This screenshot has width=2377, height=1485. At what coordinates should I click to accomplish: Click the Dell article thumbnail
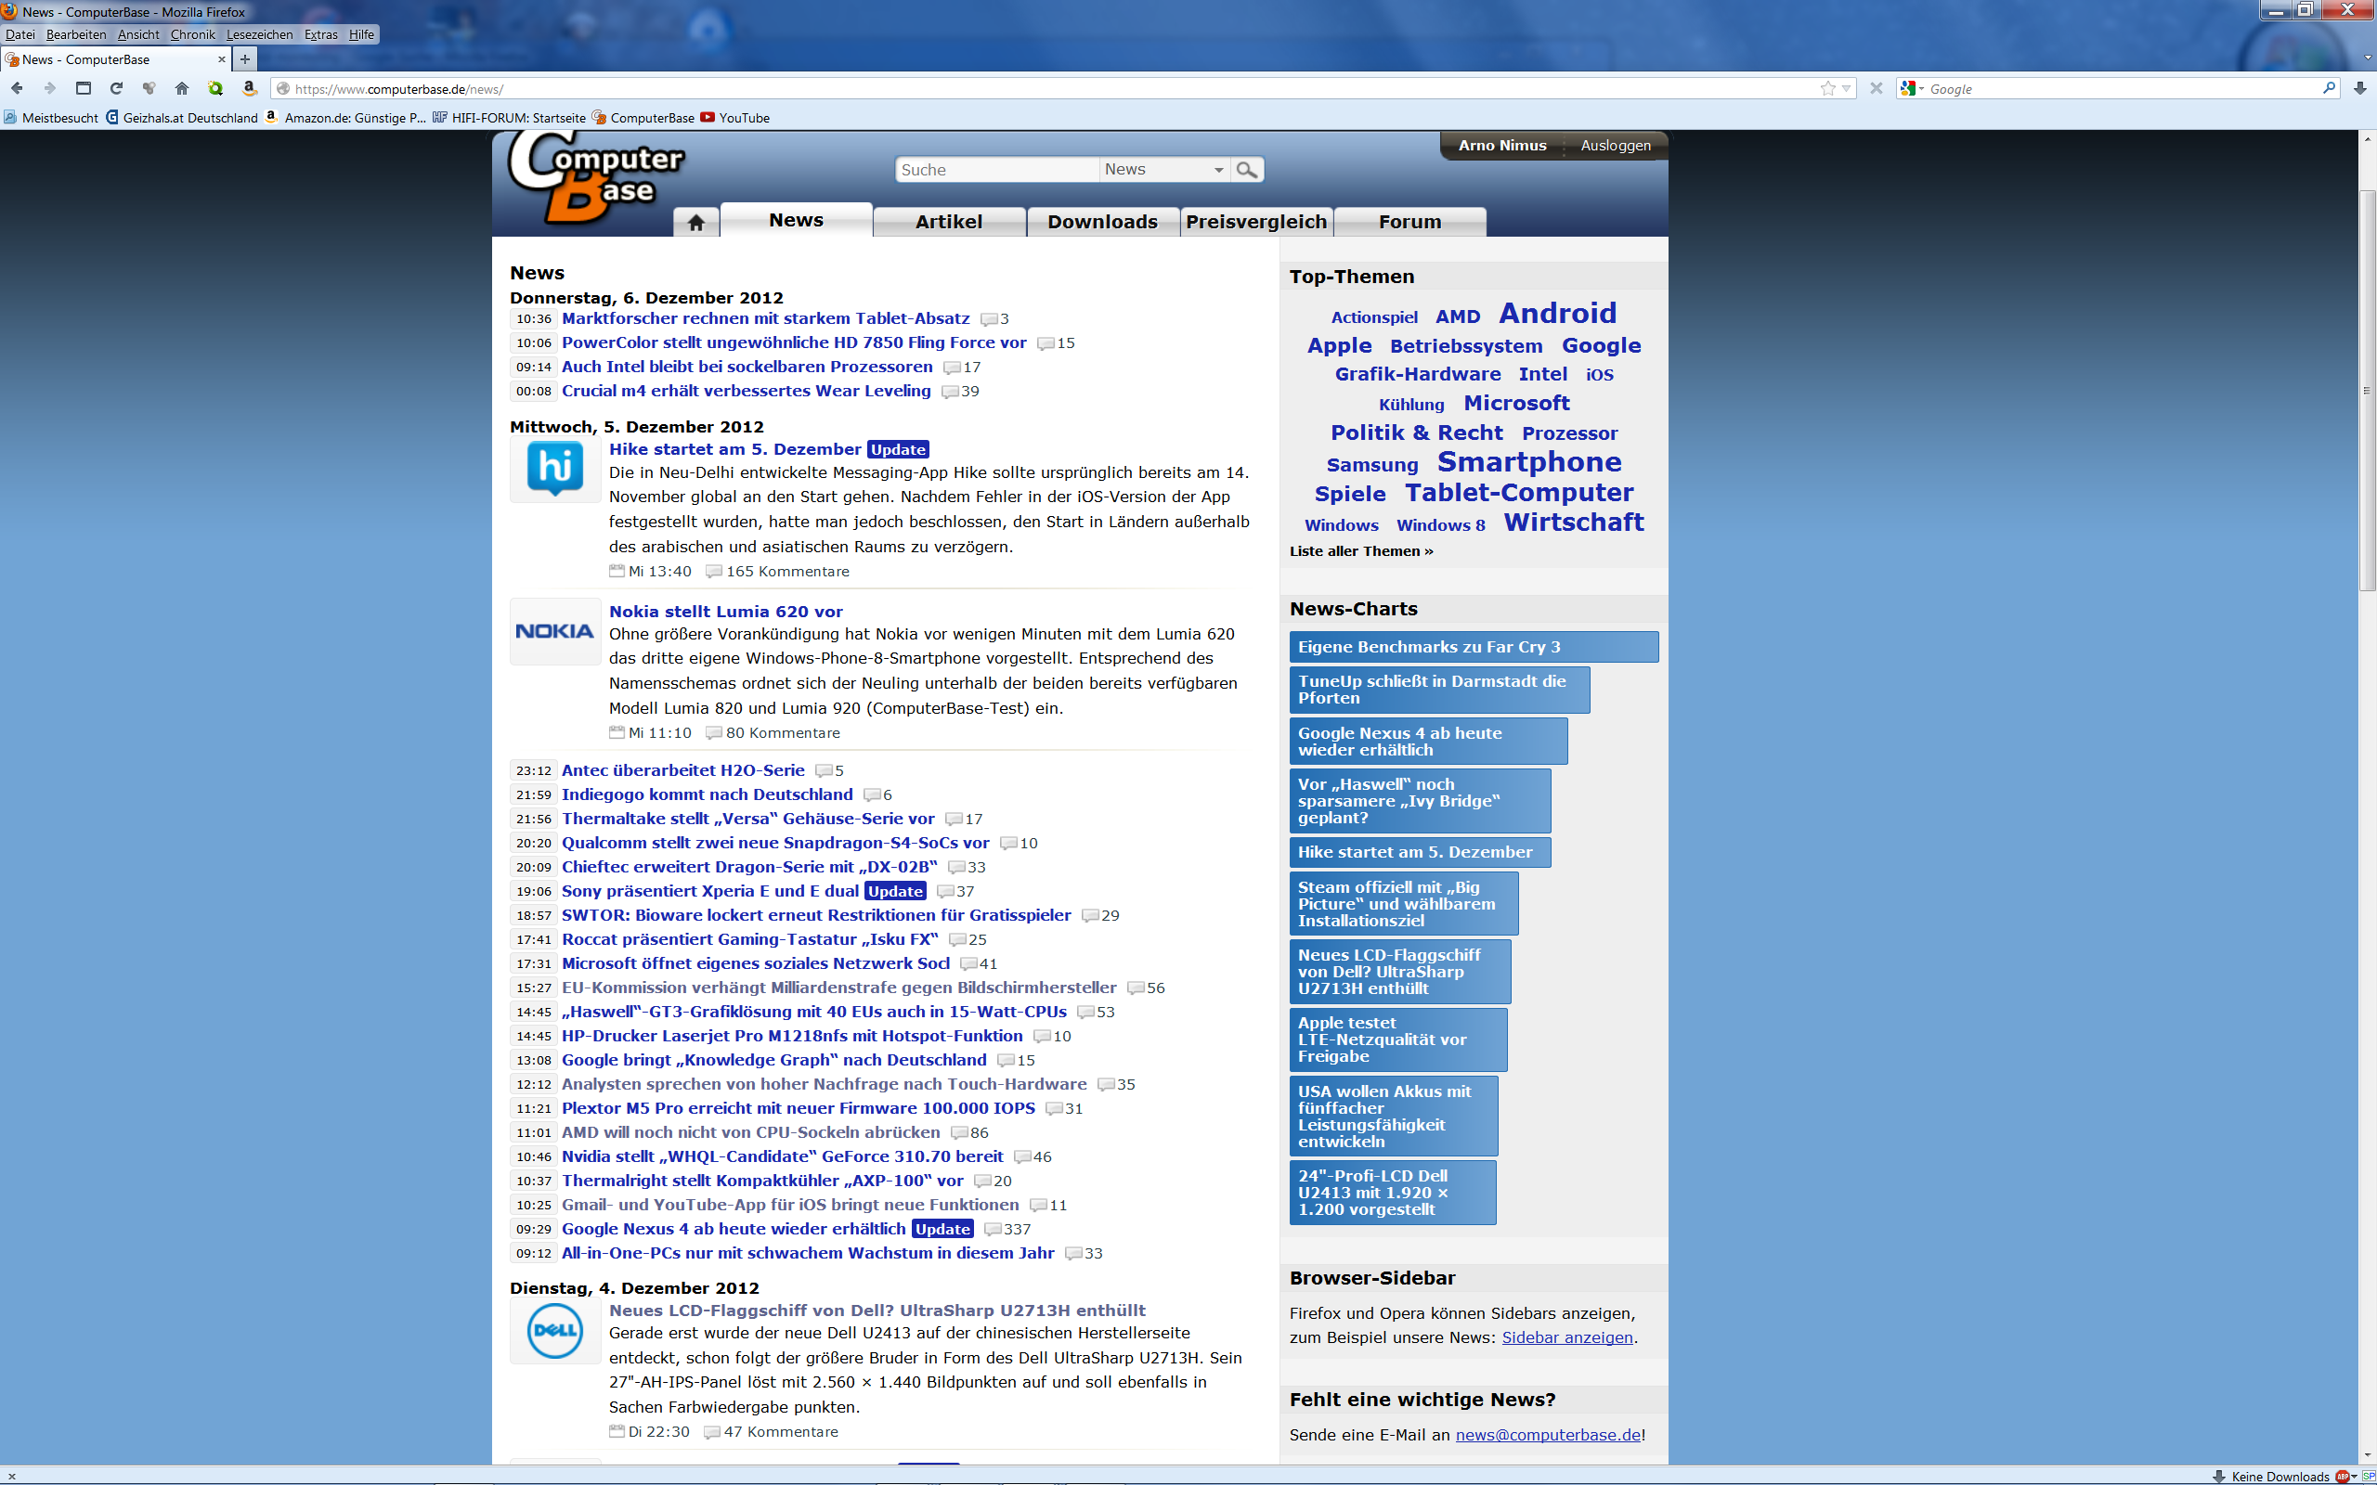[555, 1331]
